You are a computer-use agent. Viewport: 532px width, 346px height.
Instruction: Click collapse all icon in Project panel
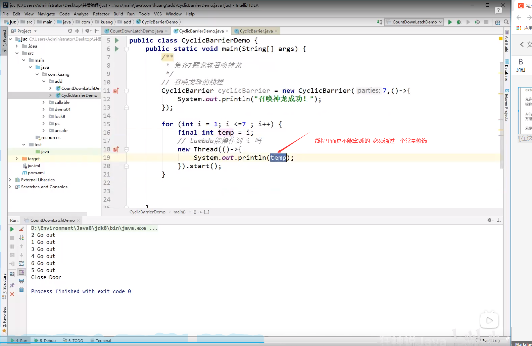77,31
